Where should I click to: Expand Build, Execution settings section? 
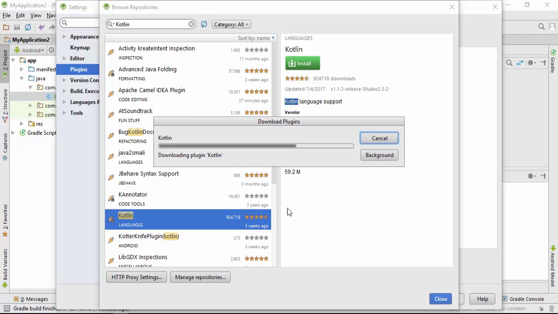click(64, 91)
